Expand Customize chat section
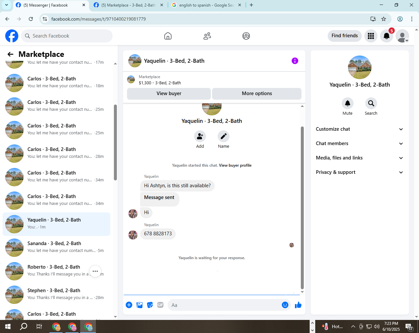Screen dimensions: 419x333 359,129
